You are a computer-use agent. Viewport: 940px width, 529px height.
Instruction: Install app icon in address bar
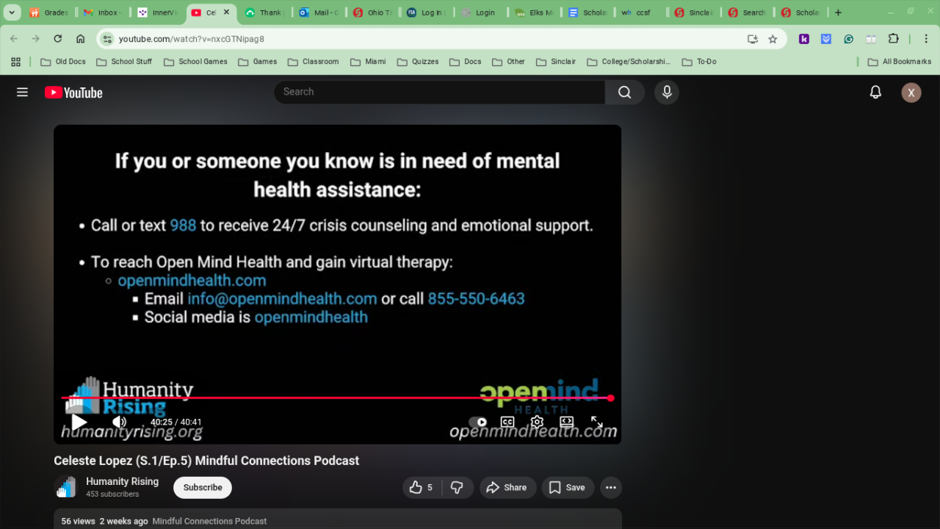point(752,39)
